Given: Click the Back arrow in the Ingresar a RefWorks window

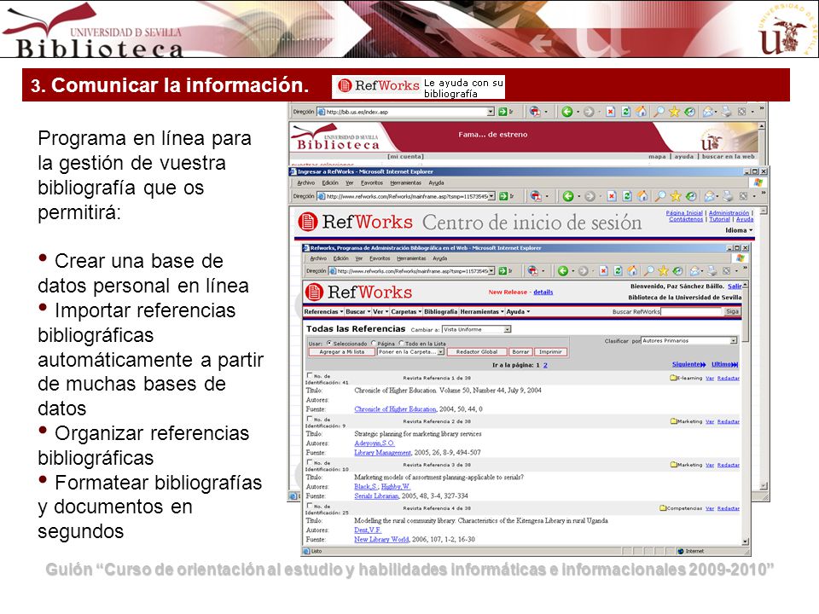Looking at the screenshot, I should coord(568,196).
